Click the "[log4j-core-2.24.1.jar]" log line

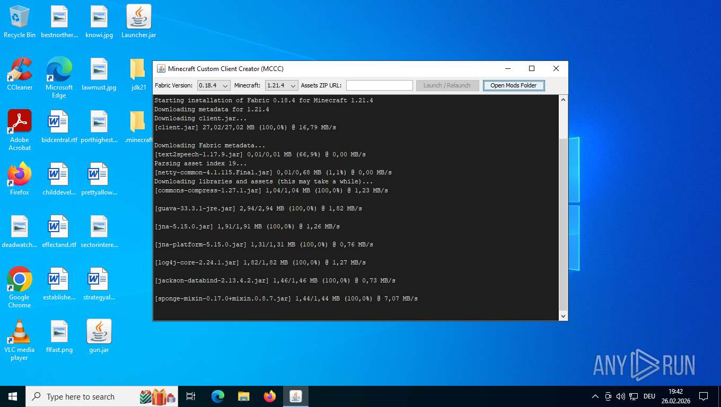pyautogui.click(x=260, y=262)
